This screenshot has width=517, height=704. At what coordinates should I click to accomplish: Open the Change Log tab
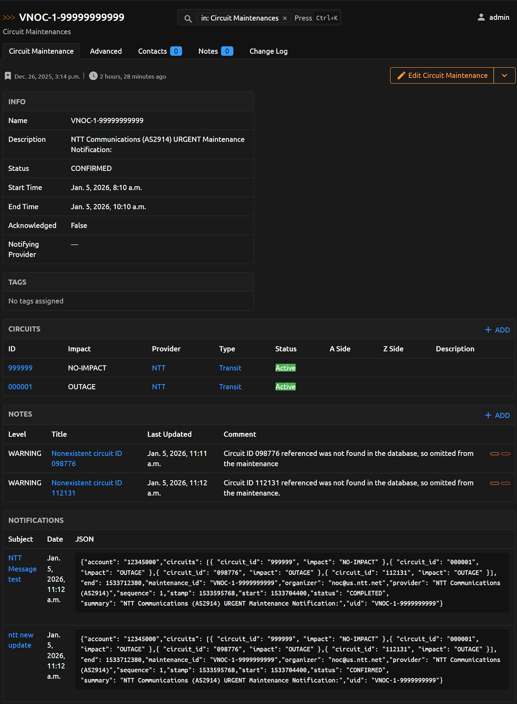[268, 51]
